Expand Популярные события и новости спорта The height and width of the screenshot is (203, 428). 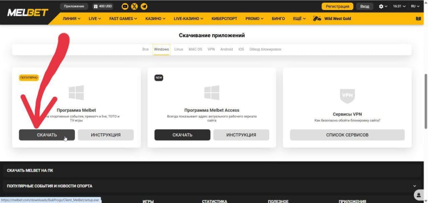[x=212, y=186]
